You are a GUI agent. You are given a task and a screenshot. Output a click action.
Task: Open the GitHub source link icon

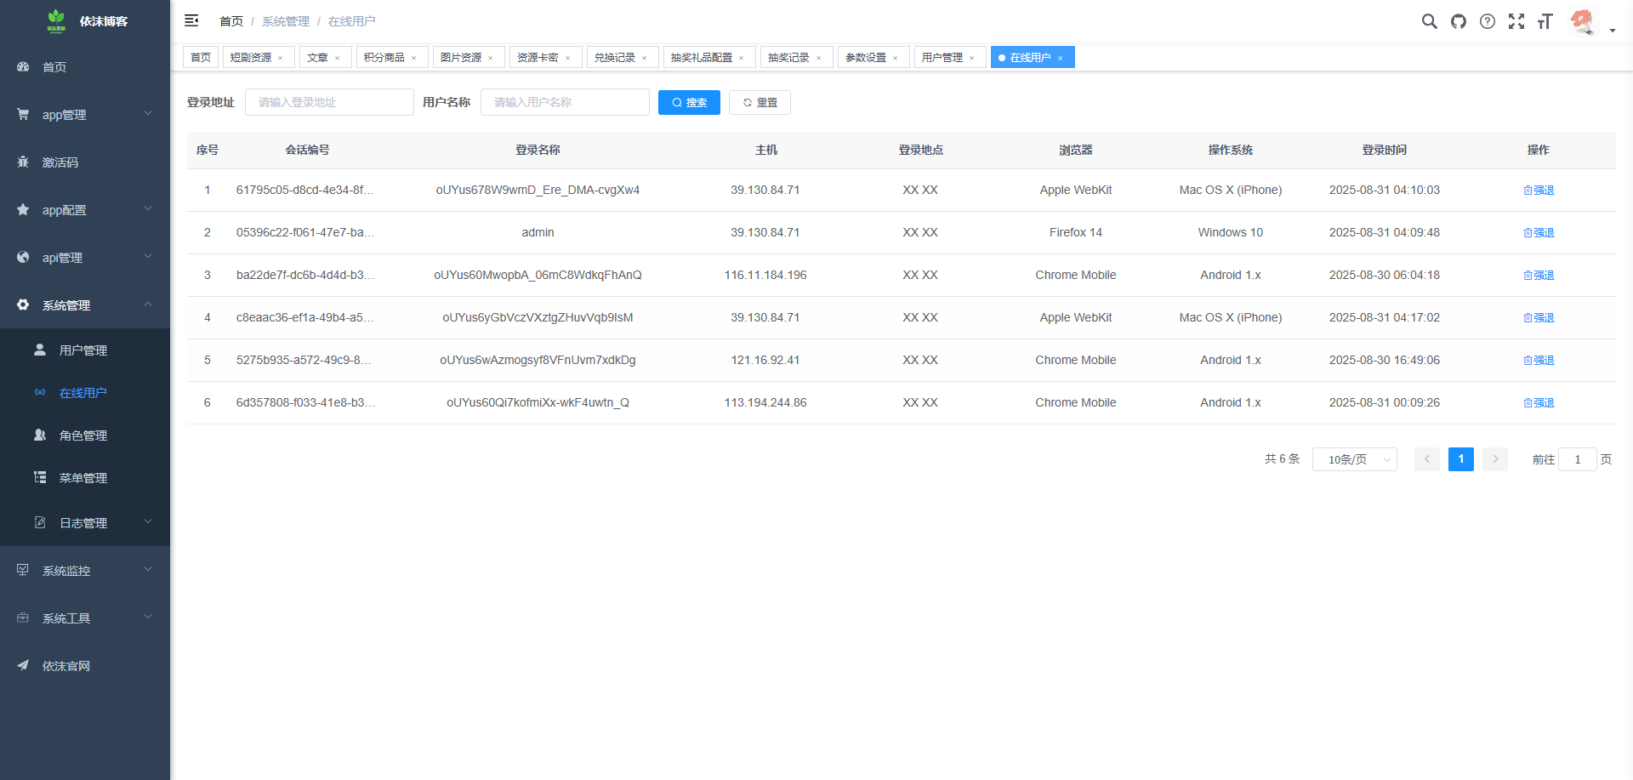(x=1458, y=21)
